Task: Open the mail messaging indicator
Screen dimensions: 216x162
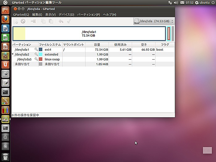Action: (182, 2)
